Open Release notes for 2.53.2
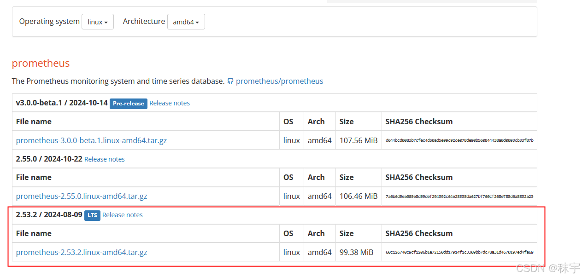This screenshot has width=582, height=278. [123, 215]
